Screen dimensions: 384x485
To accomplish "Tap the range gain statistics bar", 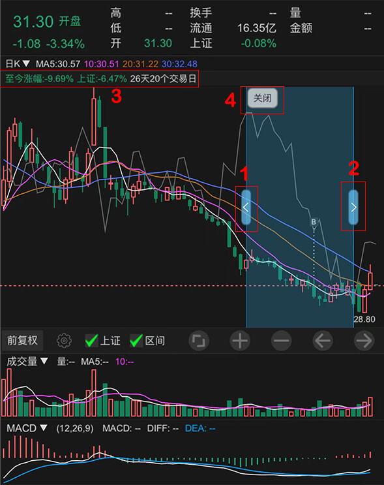I will pyautogui.click(x=100, y=79).
